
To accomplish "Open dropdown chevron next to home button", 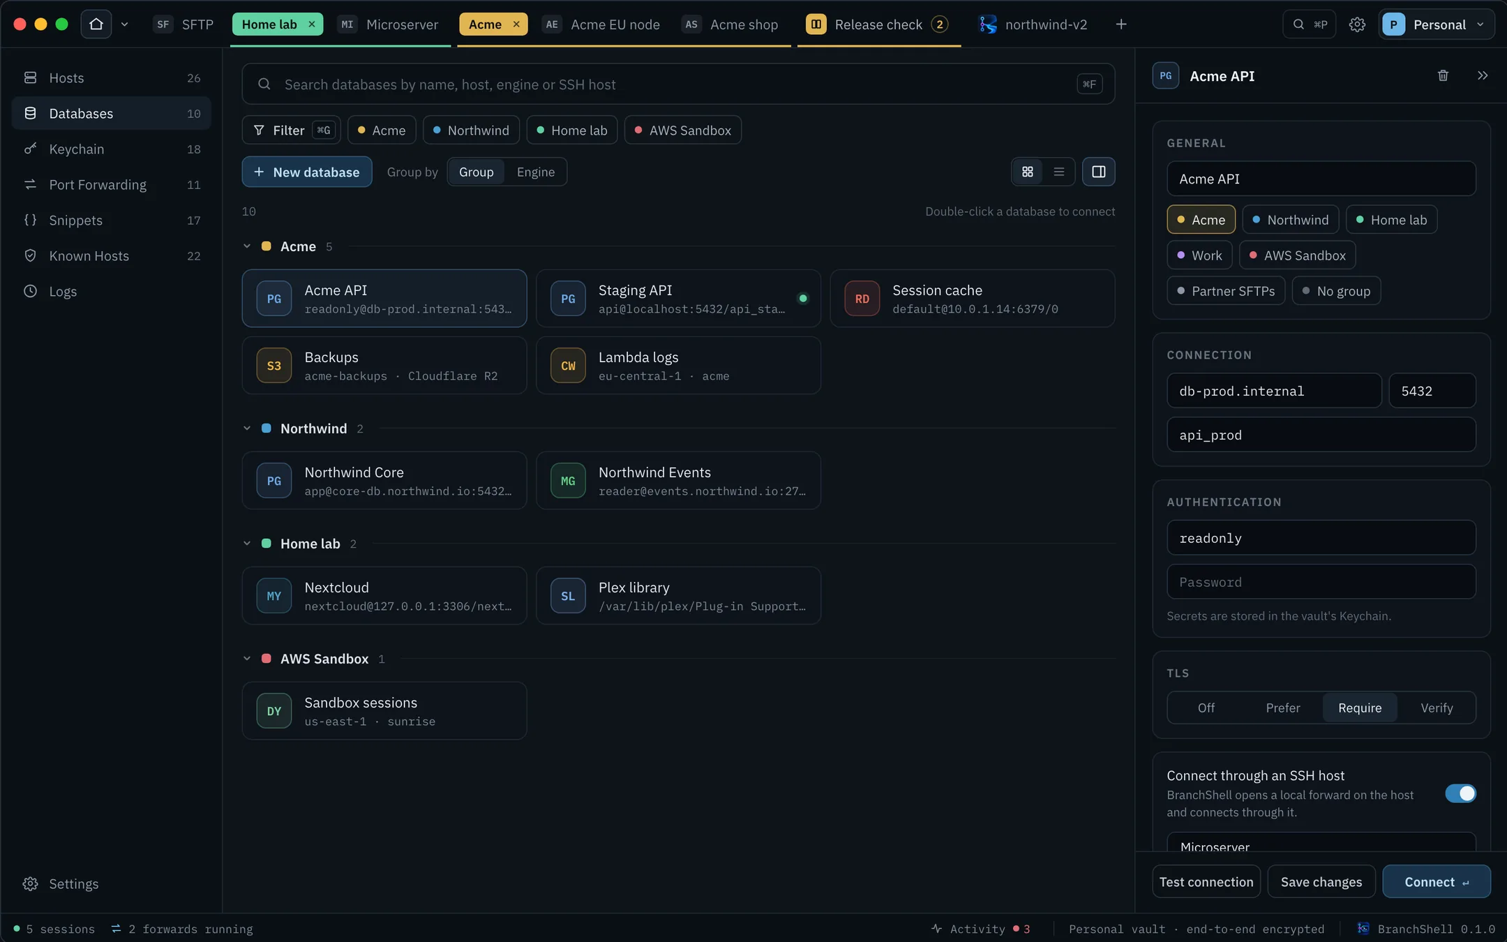I will pyautogui.click(x=124, y=24).
